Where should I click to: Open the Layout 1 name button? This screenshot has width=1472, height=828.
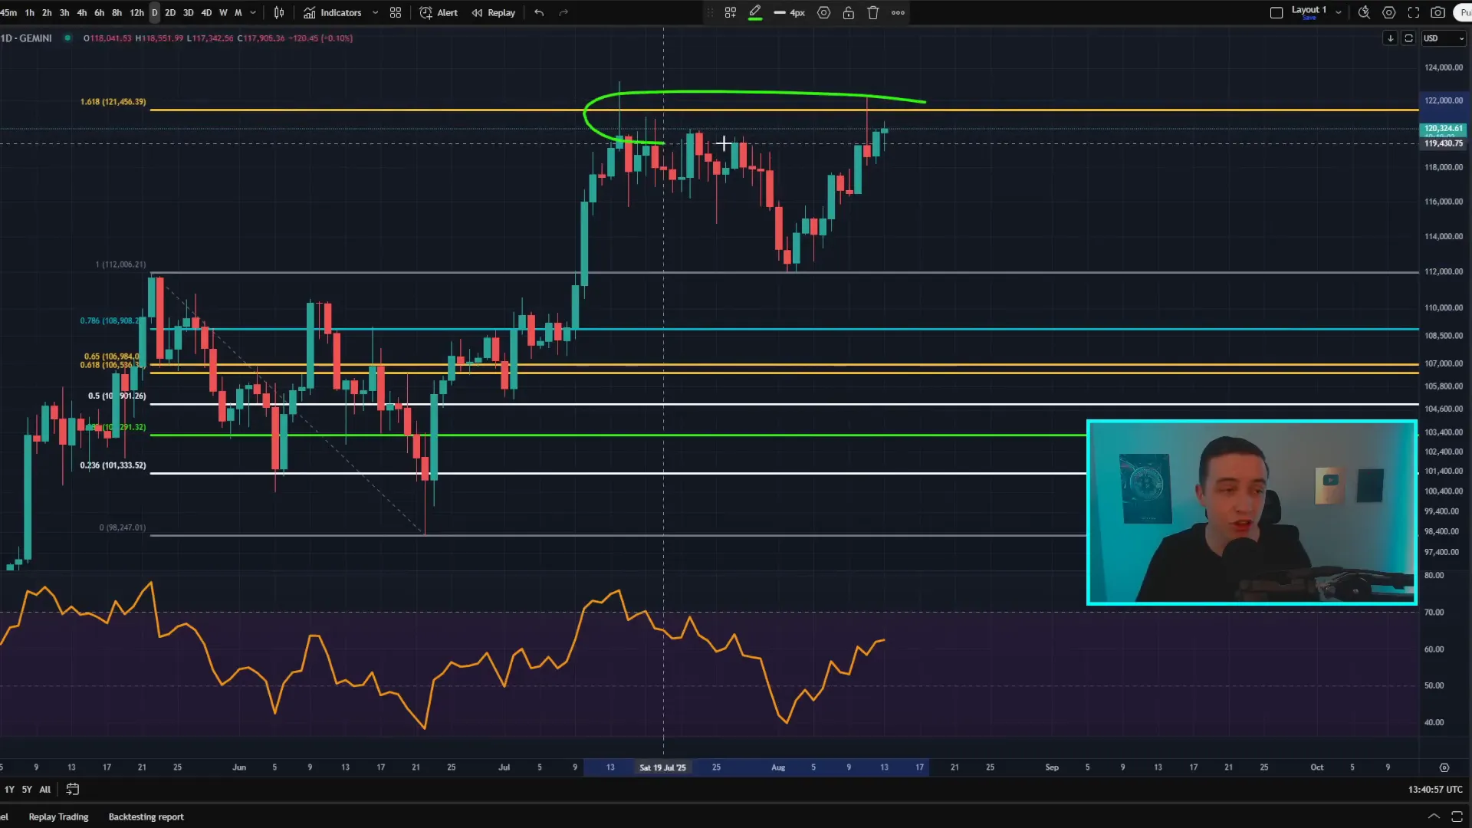[x=1309, y=11]
